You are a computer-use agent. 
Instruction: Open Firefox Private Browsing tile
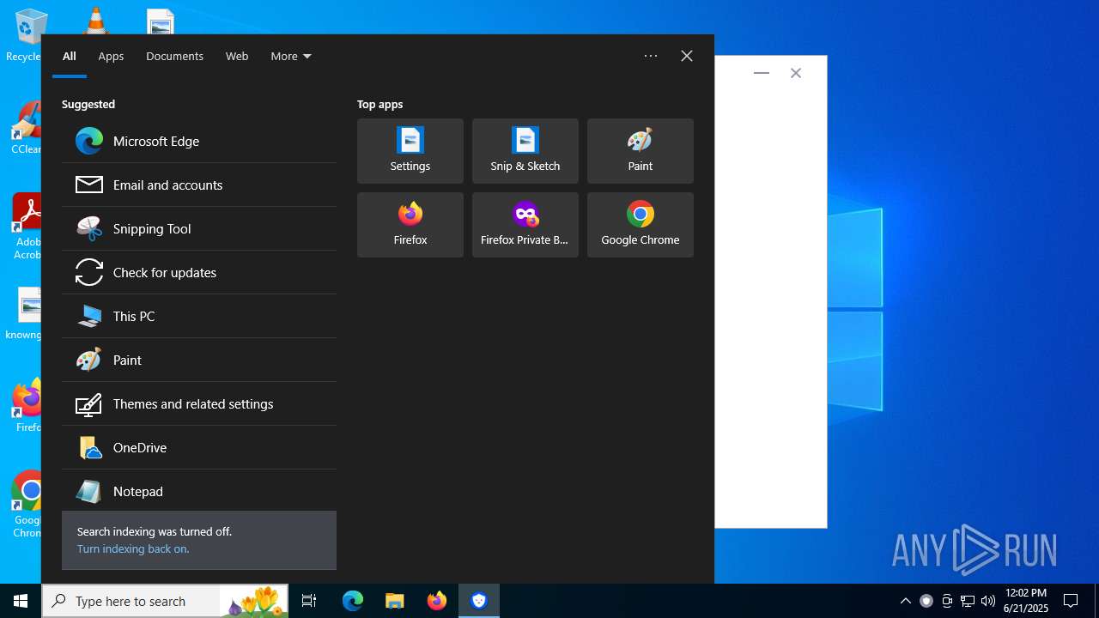coord(525,225)
